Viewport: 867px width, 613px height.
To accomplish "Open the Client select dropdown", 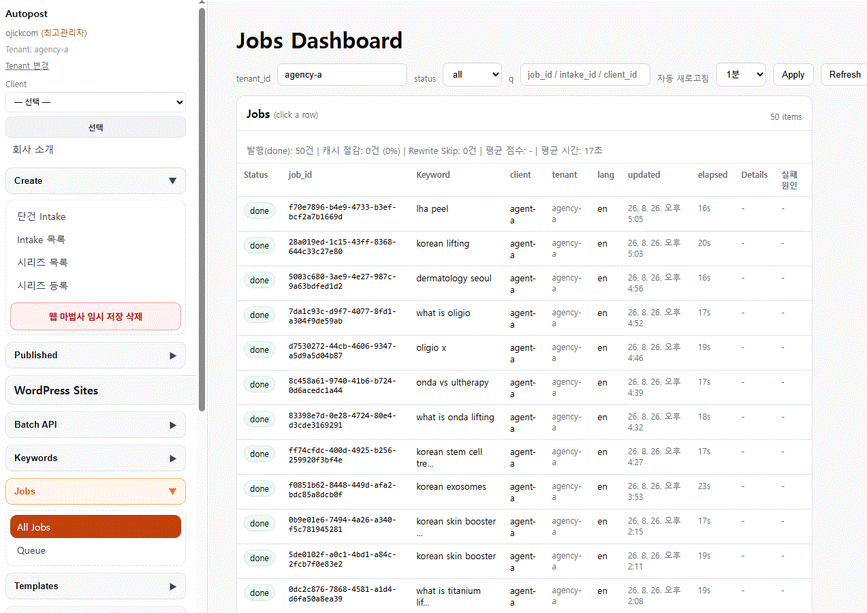I will pos(95,102).
